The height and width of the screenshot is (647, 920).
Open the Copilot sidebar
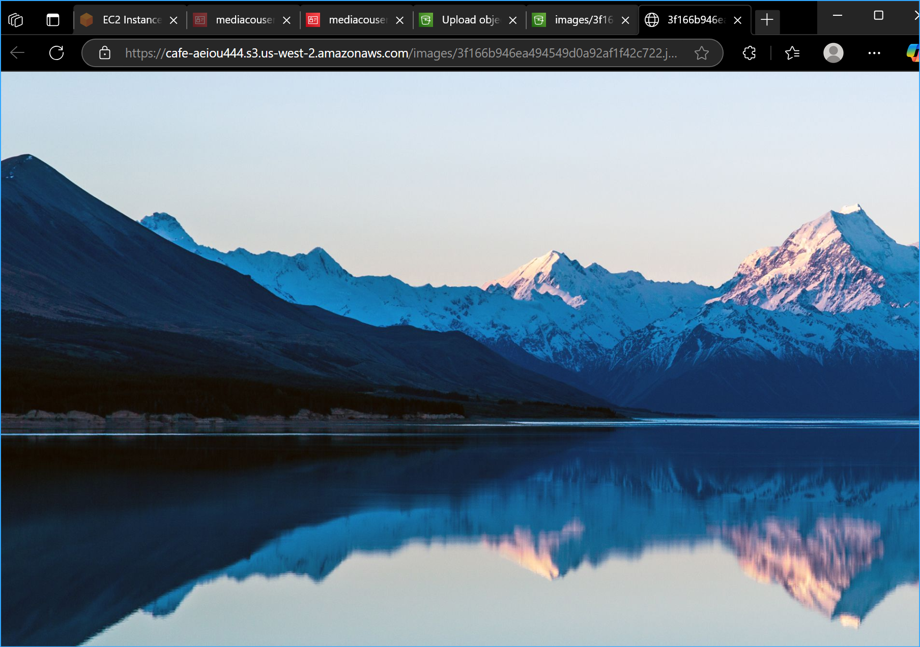pos(913,53)
